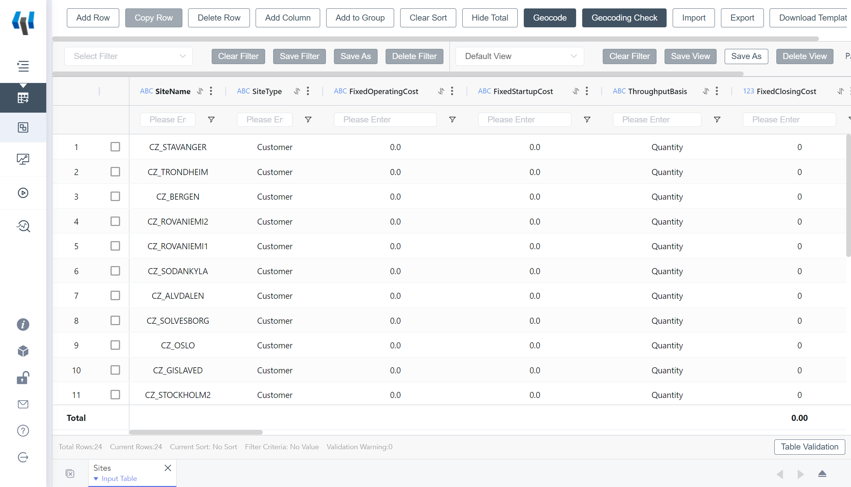Sort by the ThroughputBasis column
851x487 pixels.
706,91
